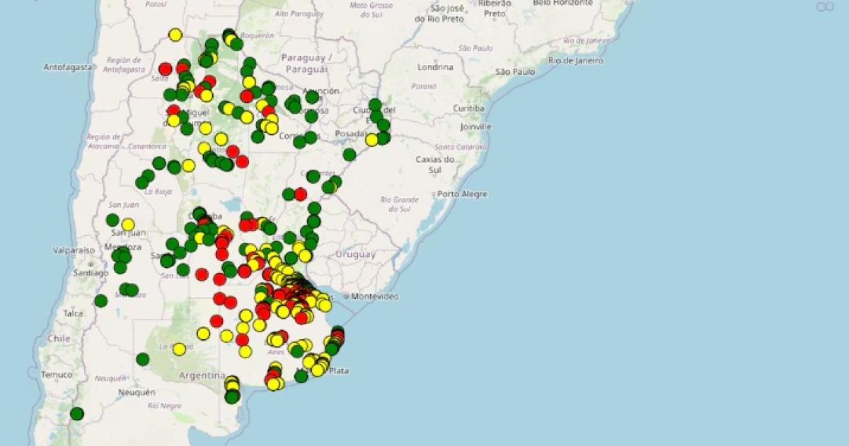Click the Argentina country label
The height and width of the screenshot is (446, 849).
[x=202, y=375]
